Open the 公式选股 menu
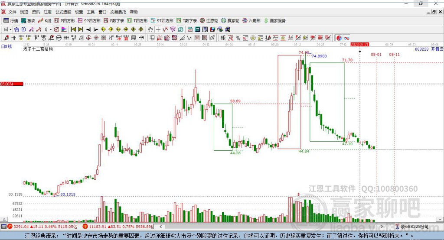Screen dimensions: 444x240 click(63, 12)
